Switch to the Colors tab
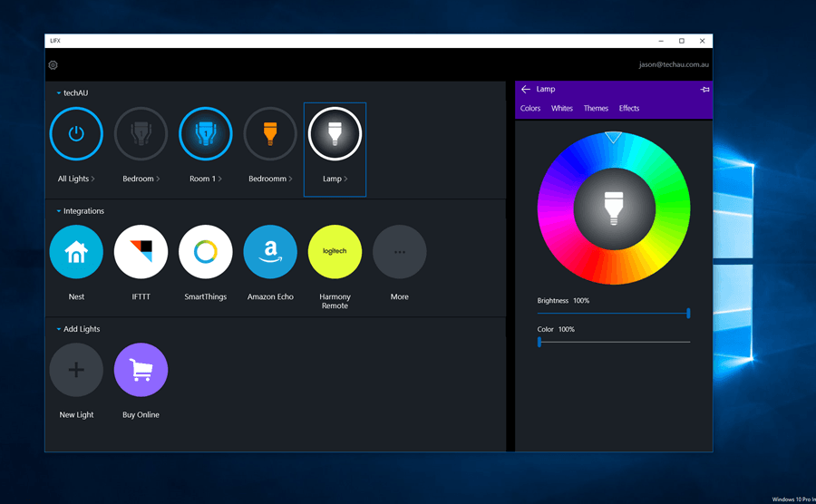 [530, 108]
